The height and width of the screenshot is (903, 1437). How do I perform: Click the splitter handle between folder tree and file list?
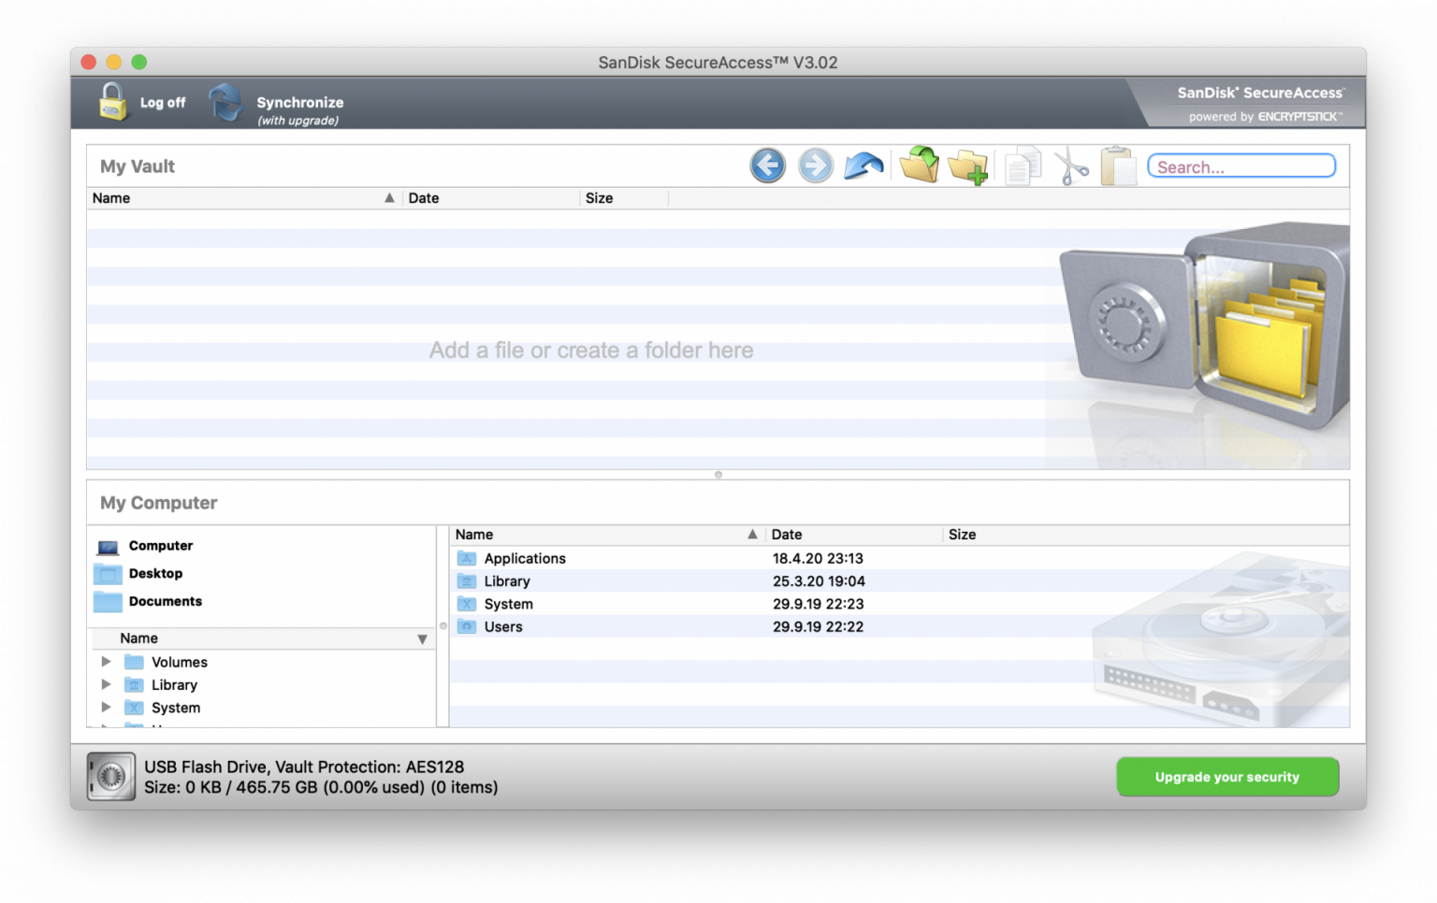[x=443, y=626]
